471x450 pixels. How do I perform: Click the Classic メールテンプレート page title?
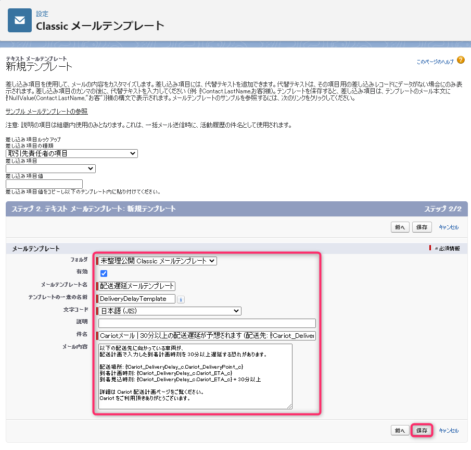tap(100, 26)
